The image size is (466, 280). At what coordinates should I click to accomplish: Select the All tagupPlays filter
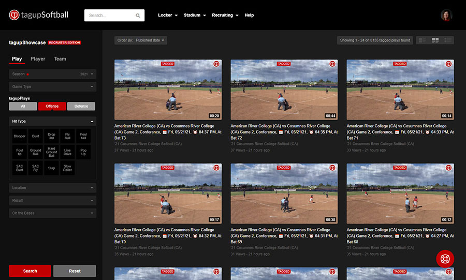click(x=23, y=106)
